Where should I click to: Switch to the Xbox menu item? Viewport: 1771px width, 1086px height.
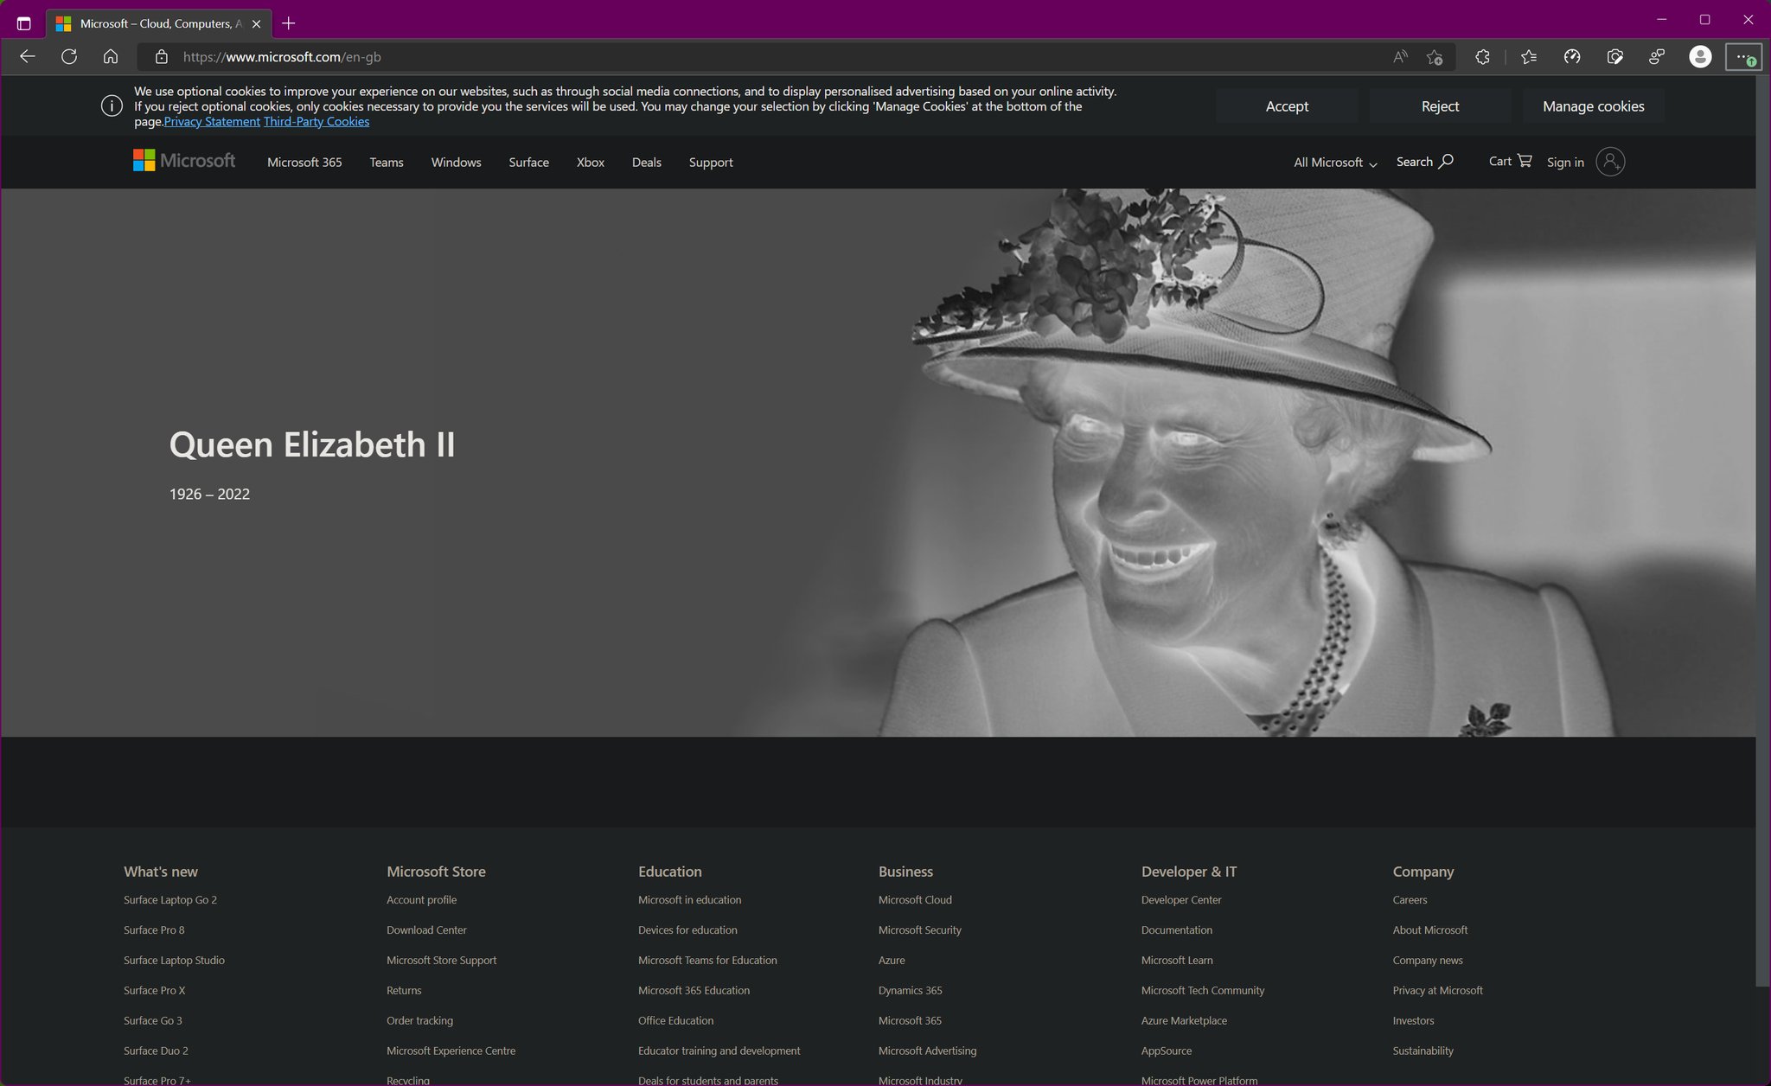590,162
